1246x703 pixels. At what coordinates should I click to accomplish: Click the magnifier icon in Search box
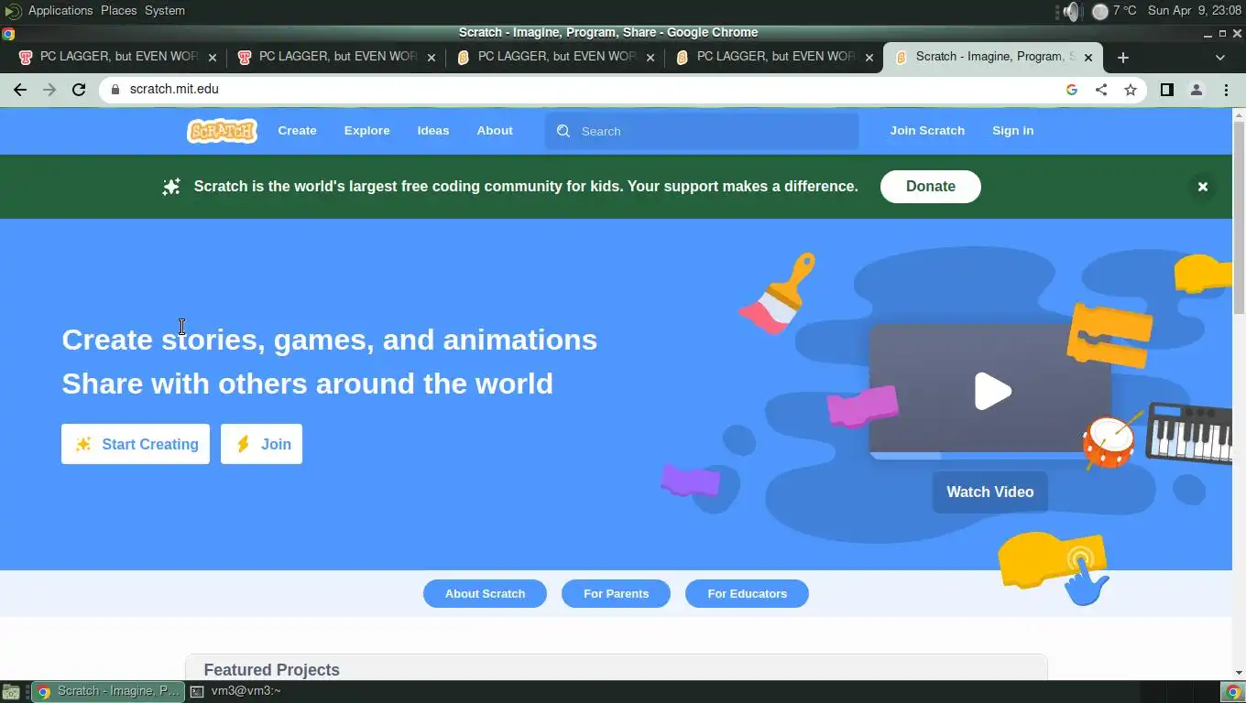coord(563,131)
